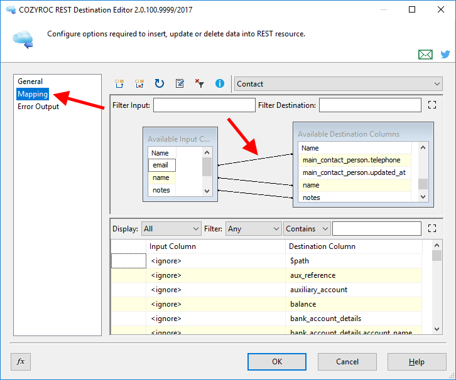Select the General page
Viewport: 456px width, 380px height.
click(30, 82)
